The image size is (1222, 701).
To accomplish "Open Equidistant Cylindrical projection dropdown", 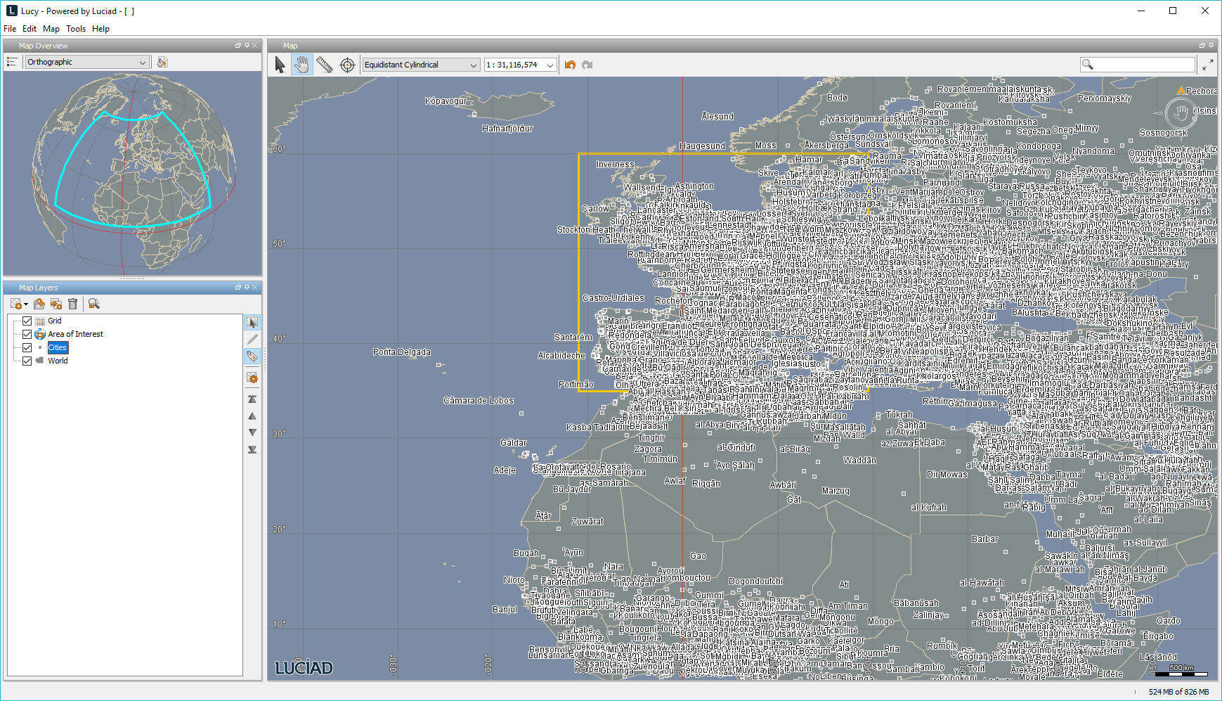I will pos(421,65).
